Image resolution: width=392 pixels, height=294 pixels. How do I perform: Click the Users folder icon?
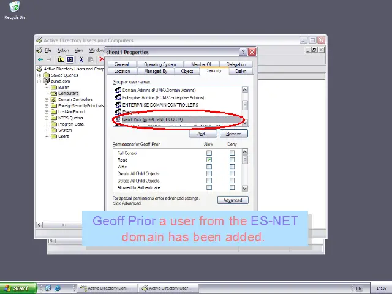pos(54,136)
